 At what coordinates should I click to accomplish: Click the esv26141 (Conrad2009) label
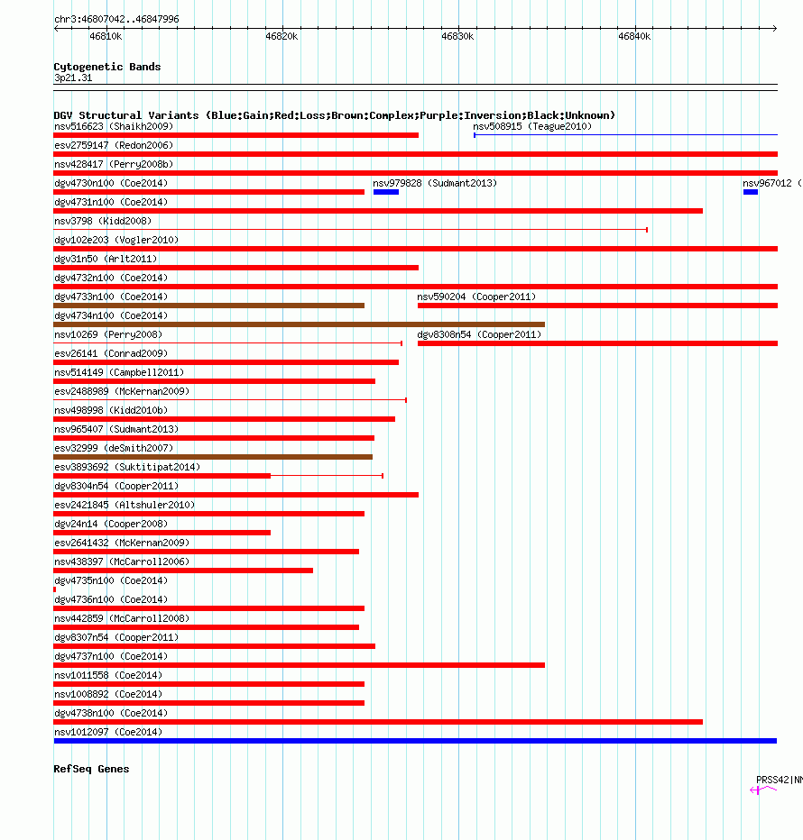pyautogui.click(x=111, y=353)
